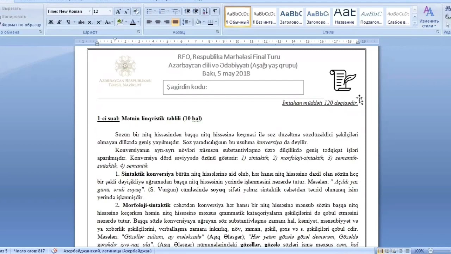Click the zoom out minus button
This screenshot has height=254, width=451.
pos(431,251)
